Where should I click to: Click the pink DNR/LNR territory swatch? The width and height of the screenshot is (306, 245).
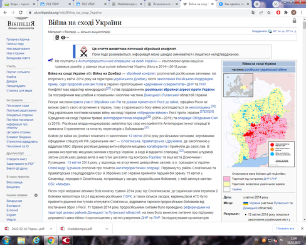point(226,179)
